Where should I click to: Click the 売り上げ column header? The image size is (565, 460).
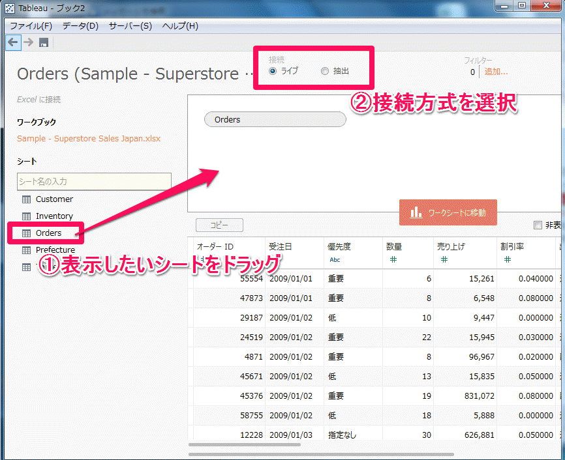(451, 246)
